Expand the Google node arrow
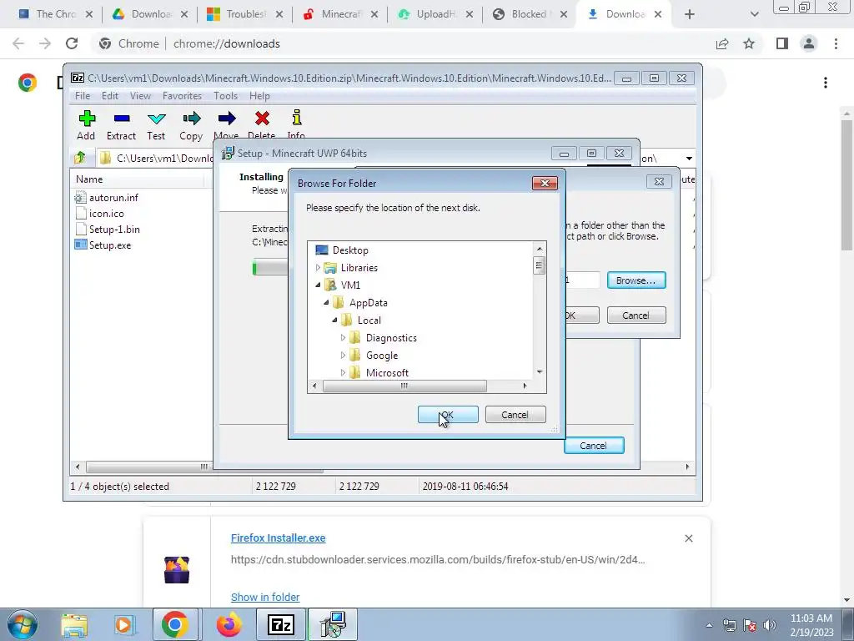The image size is (854, 641). tap(343, 356)
